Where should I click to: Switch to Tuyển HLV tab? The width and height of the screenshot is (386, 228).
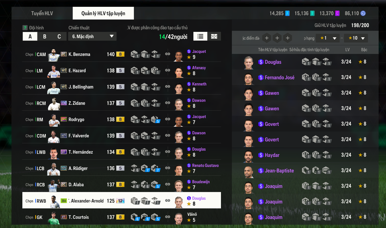click(42, 13)
